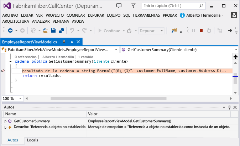
Task: Pin the Autos window with pushpin icon
Action: [229, 107]
